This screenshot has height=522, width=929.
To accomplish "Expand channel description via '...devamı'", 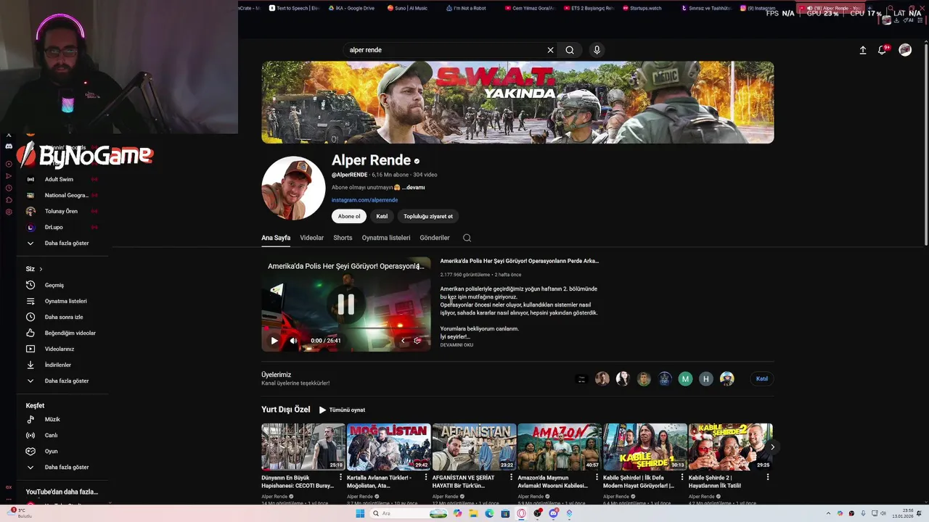I will (x=414, y=188).
